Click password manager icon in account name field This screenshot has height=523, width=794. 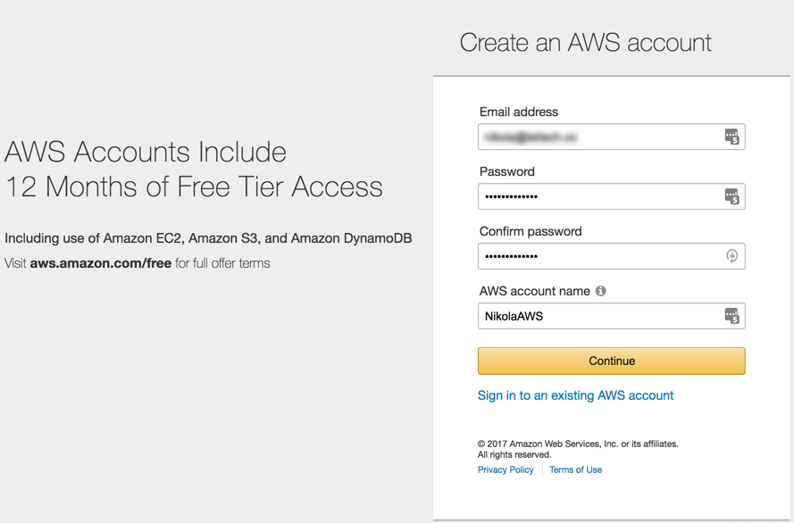pos(731,316)
